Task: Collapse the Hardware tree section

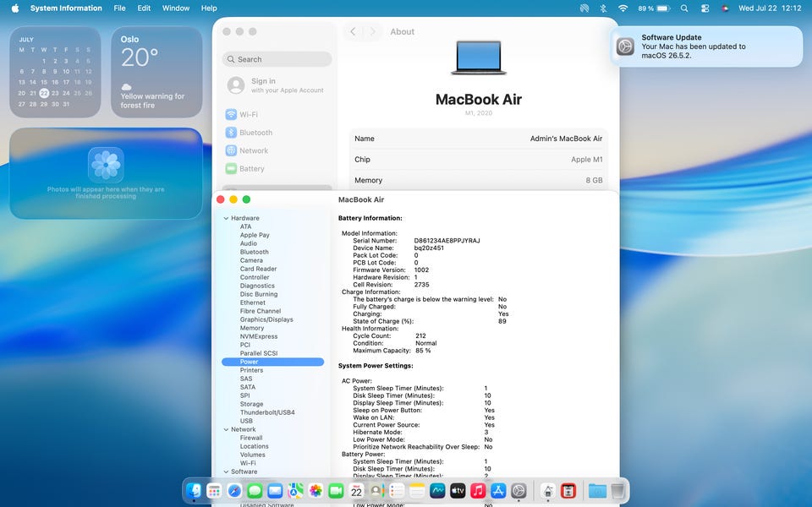Action: coord(226,218)
